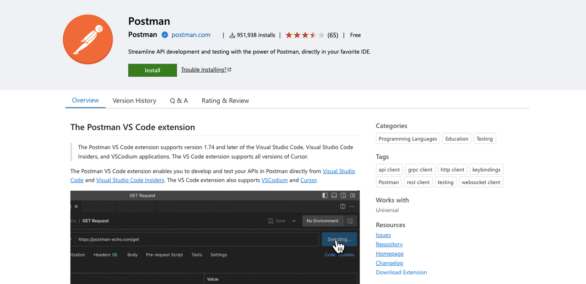Click the Download Extension link
This screenshot has width=586, height=284.
tap(401, 272)
